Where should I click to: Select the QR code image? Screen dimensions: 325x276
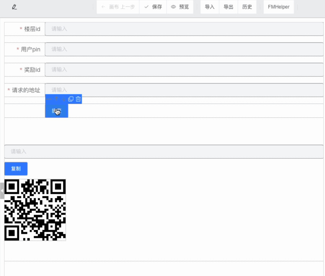[x=35, y=210]
